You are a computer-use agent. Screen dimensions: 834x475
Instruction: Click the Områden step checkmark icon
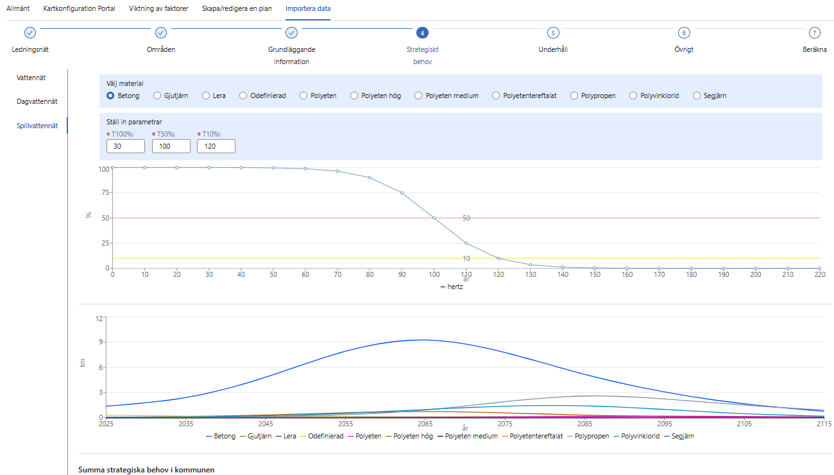coord(161,33)
